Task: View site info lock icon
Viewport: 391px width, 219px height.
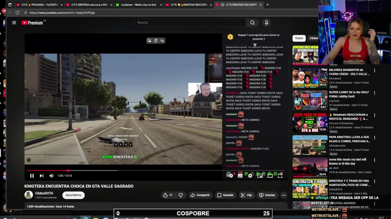Action: (x=26, y=13)
